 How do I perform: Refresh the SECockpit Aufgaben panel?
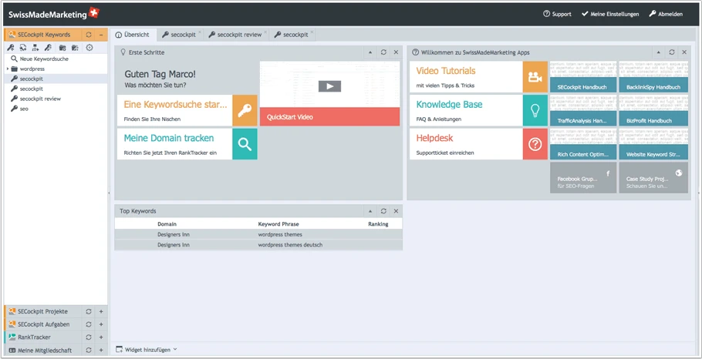tap(89, 324)
